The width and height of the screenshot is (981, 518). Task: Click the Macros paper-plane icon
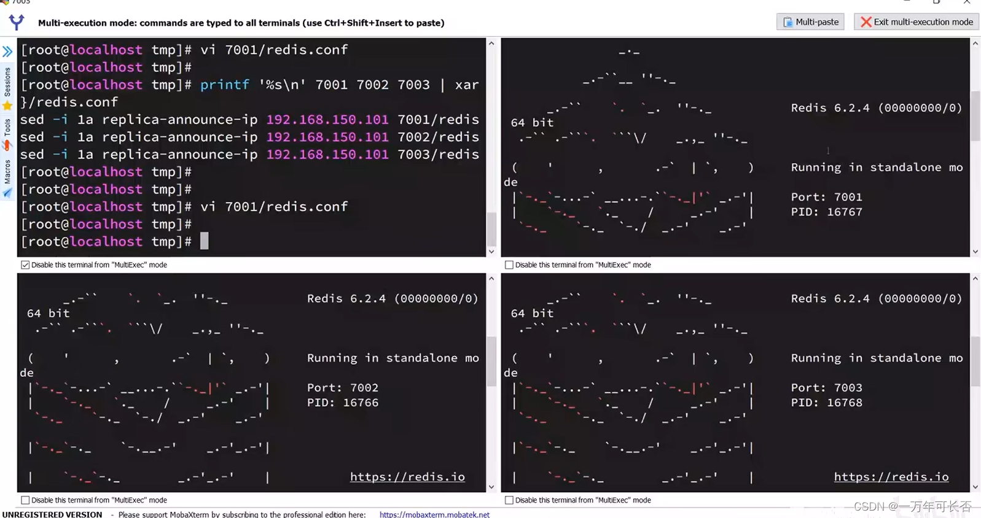coord(7,193)
